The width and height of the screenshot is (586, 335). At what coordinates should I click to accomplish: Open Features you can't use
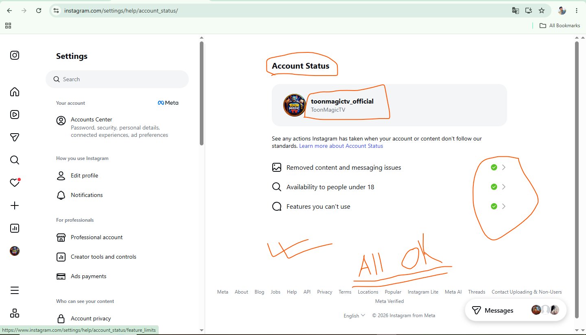tap(389, 206)
